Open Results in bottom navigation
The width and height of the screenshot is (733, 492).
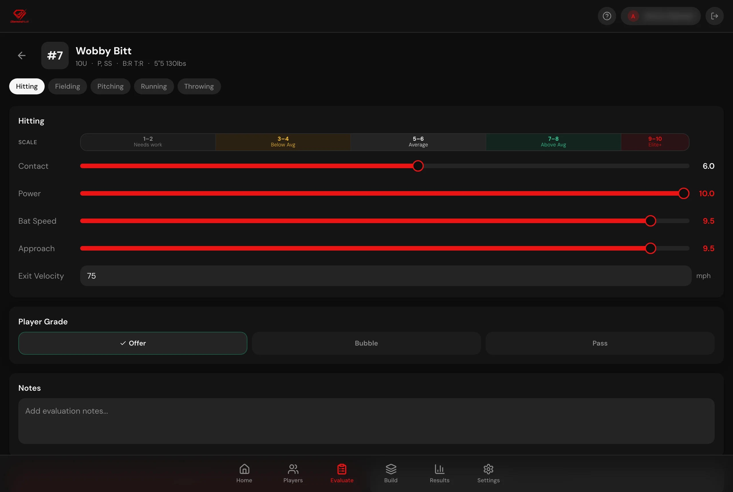tap(439, 473)
